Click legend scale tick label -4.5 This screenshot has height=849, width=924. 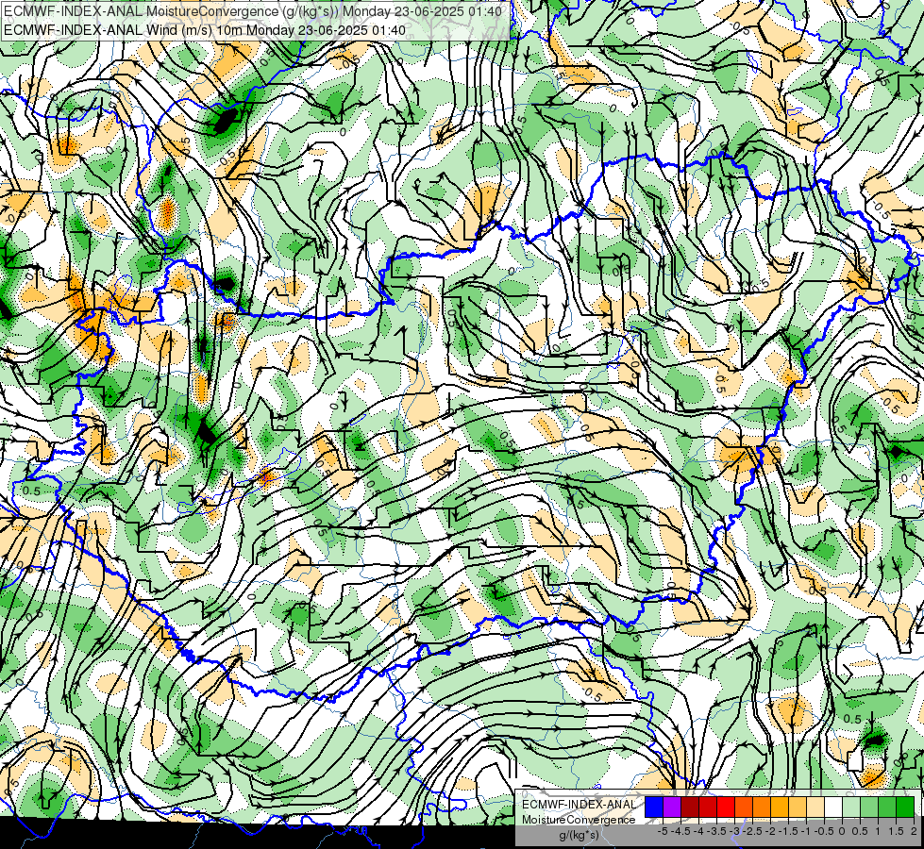click(680, 831)
